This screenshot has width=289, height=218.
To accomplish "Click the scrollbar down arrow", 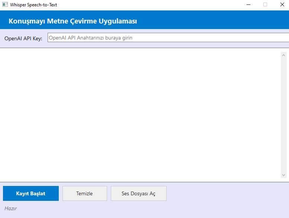I will pyautogui.click(x=284, y=175).
